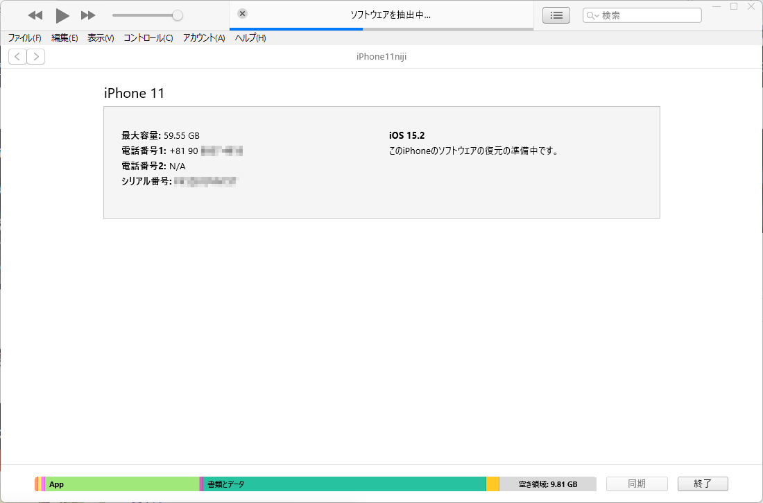
Task: Click the iOS 15.2 version label
Action: [406, 135]
